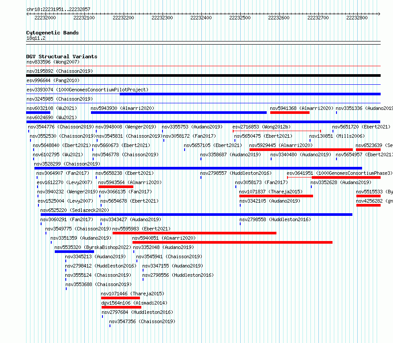
Task: Select the red nsv5943564 (Almarri2020) bar
Action: pos(116,187)
